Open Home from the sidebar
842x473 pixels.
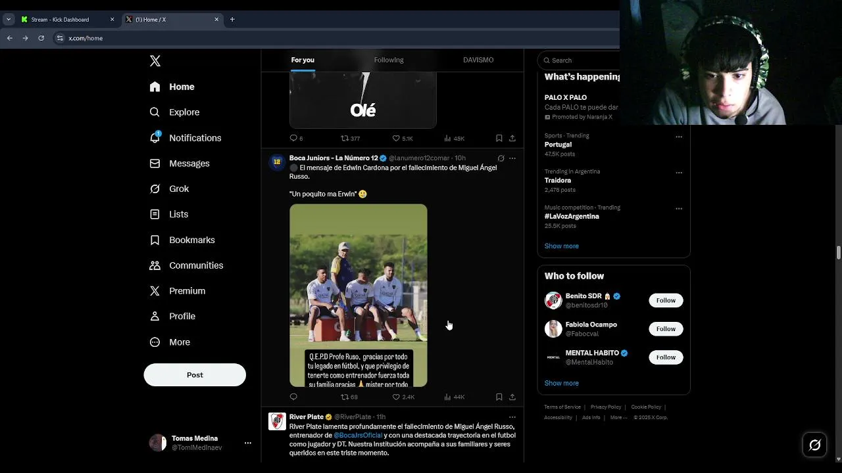[x=172, y=87]
